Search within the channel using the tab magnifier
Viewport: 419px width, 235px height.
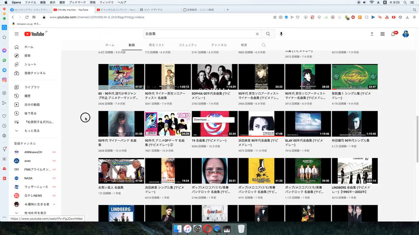pos(264,45)
